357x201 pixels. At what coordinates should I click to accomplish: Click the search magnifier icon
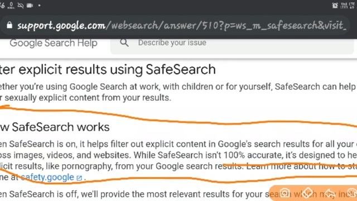(x=124, y=42)
